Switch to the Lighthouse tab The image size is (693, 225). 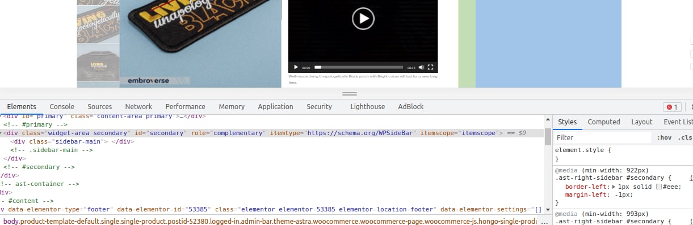[x=368, y=106]
